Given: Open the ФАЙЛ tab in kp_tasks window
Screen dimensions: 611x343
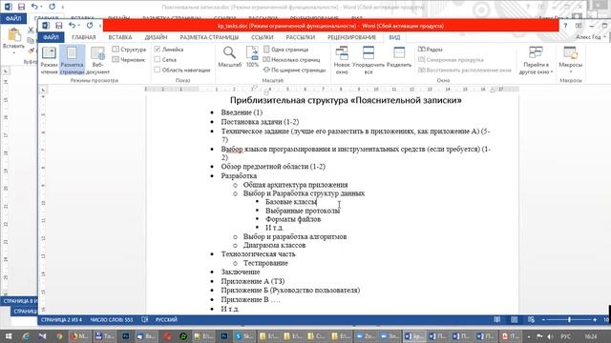Looking at the screenshot, I should [x=51, y=37].
